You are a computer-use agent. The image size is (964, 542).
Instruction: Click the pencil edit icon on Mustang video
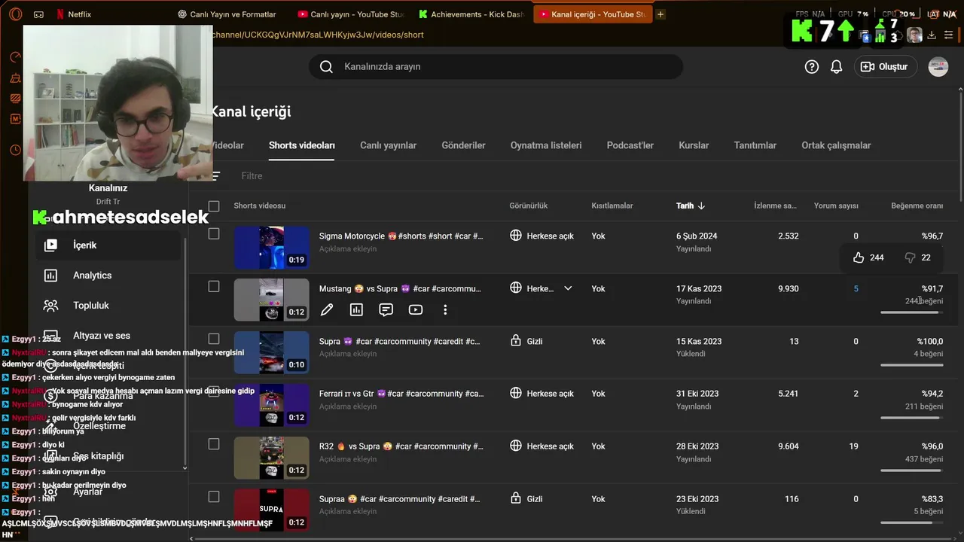coord(327,309)
